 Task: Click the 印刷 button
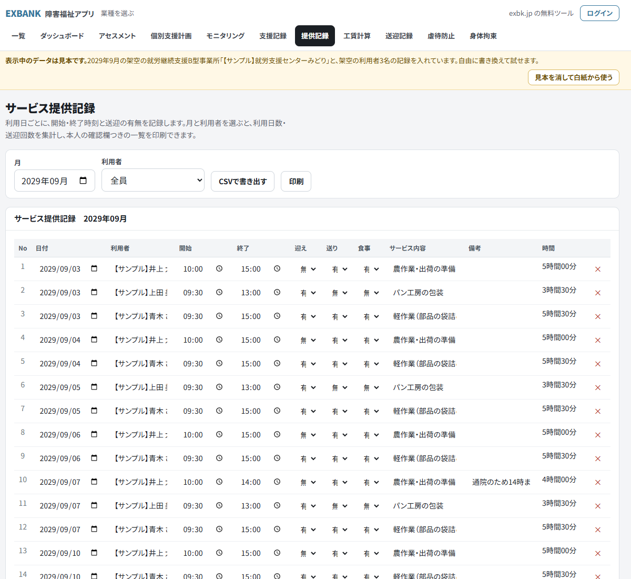296,181
